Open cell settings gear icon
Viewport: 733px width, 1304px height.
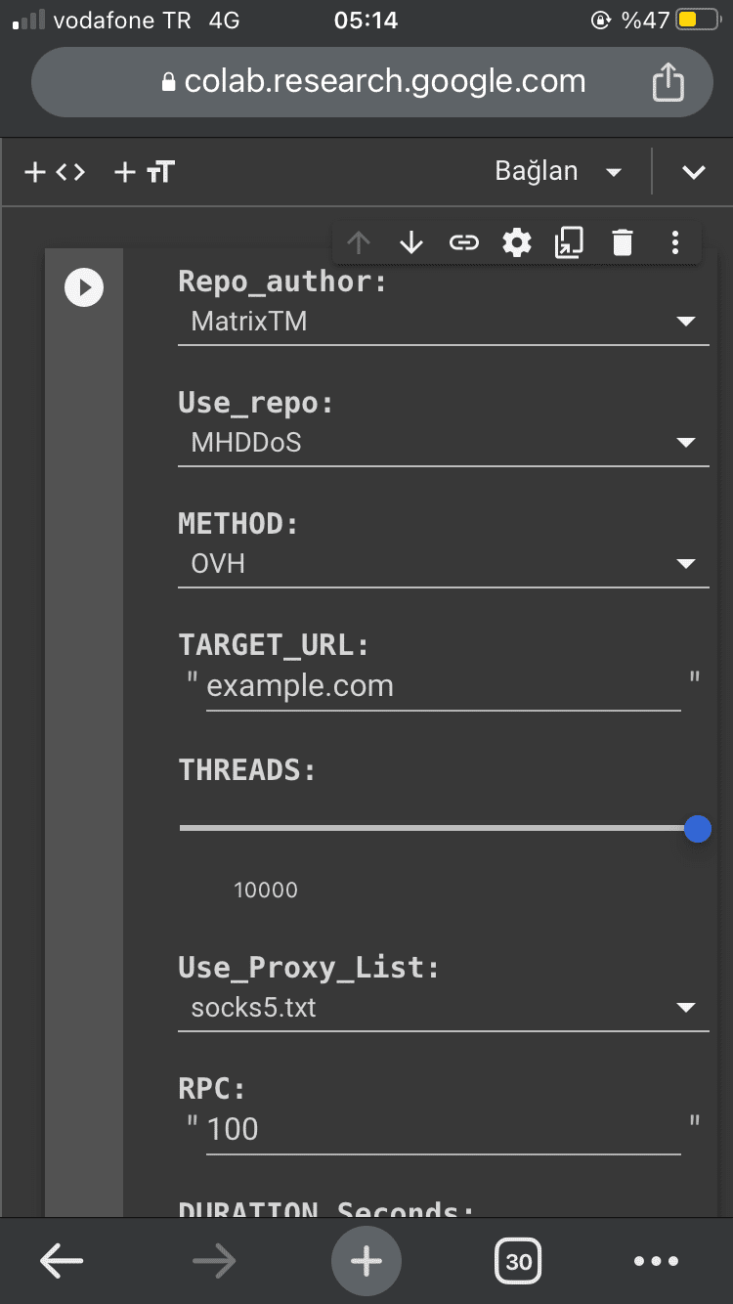[516, 242]
